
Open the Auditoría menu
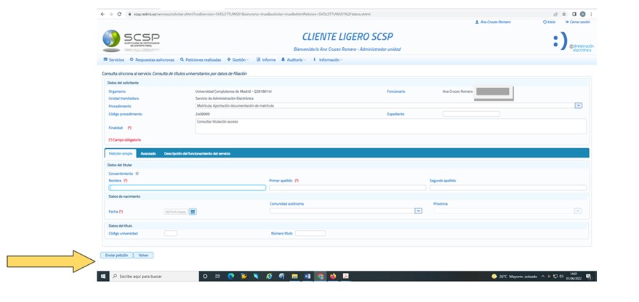pyautogui.click(x=295, y=60)
